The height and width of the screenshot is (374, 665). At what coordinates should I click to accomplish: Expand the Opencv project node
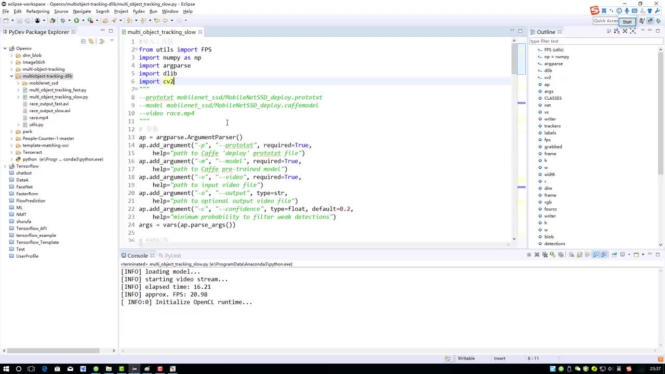[x=5, y=48]
